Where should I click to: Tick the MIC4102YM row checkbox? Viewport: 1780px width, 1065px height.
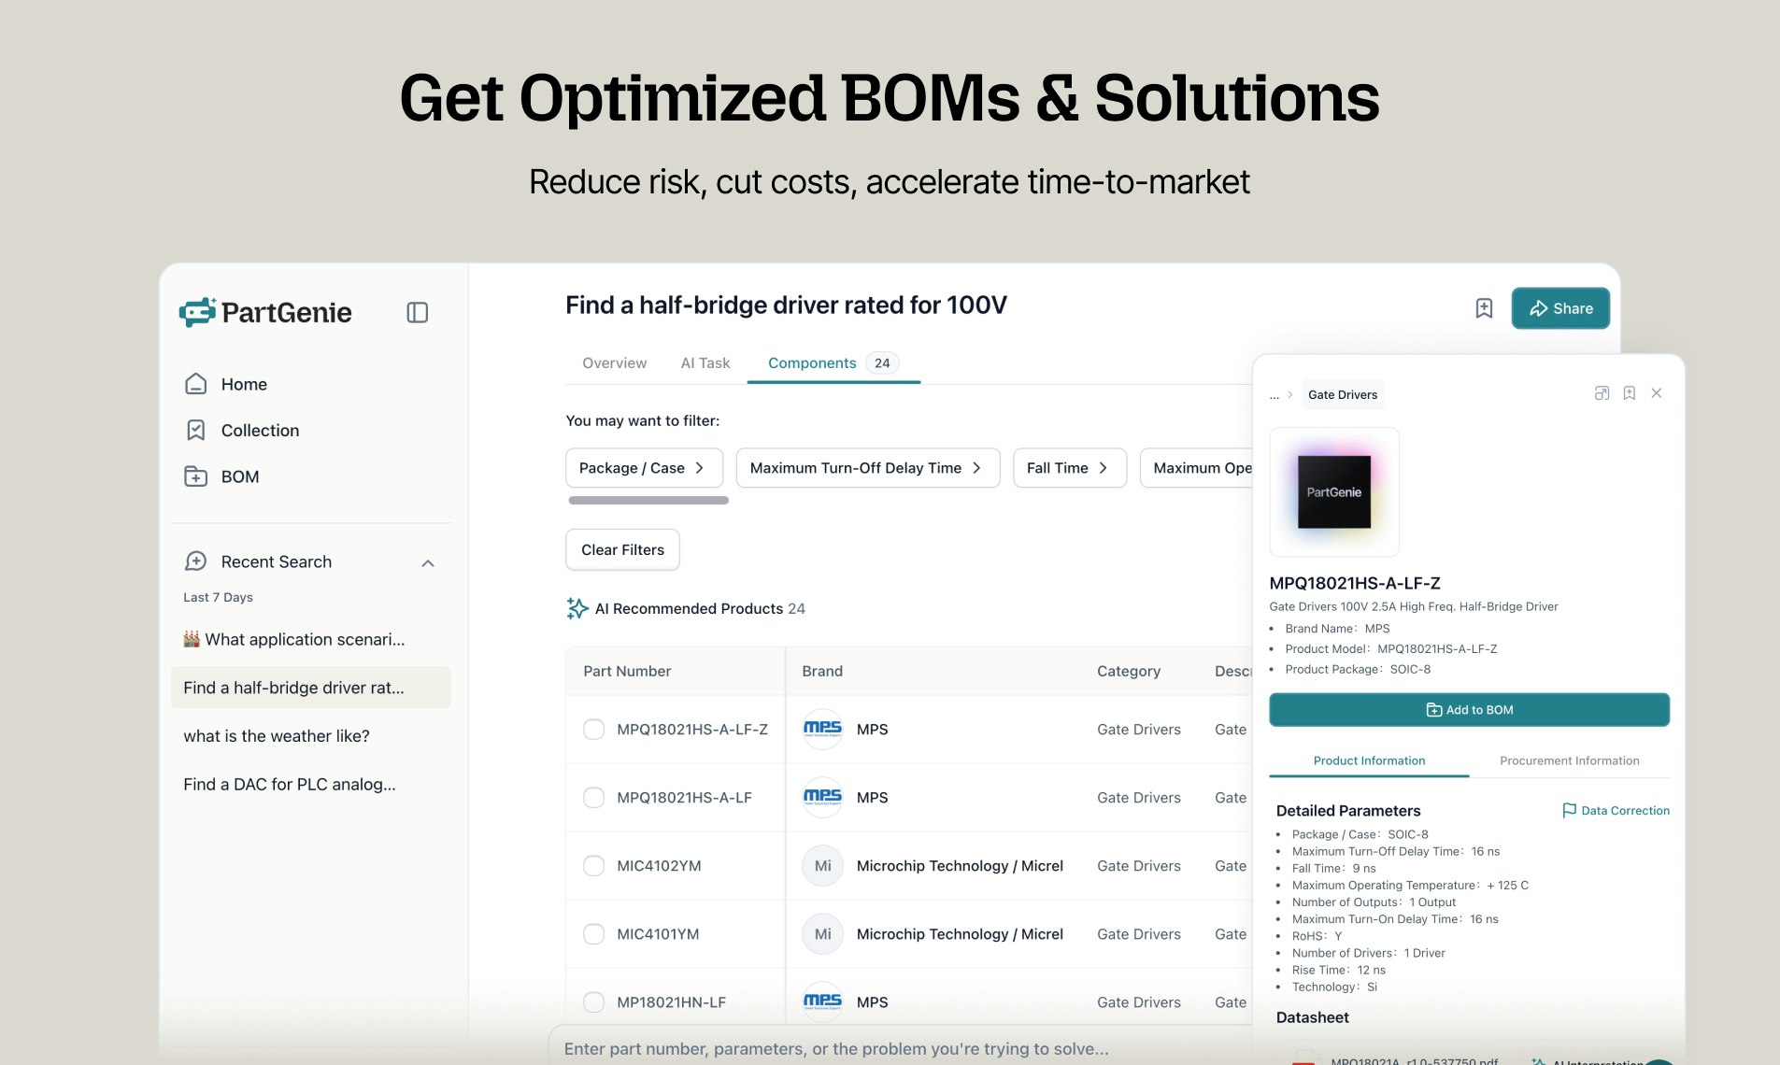[593, 865]
